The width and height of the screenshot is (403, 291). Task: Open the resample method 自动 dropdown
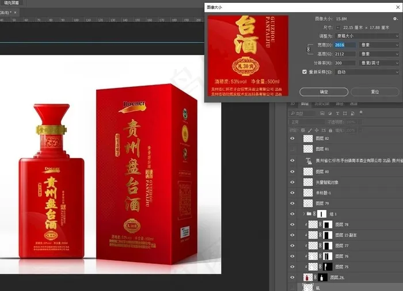(367, 72)
